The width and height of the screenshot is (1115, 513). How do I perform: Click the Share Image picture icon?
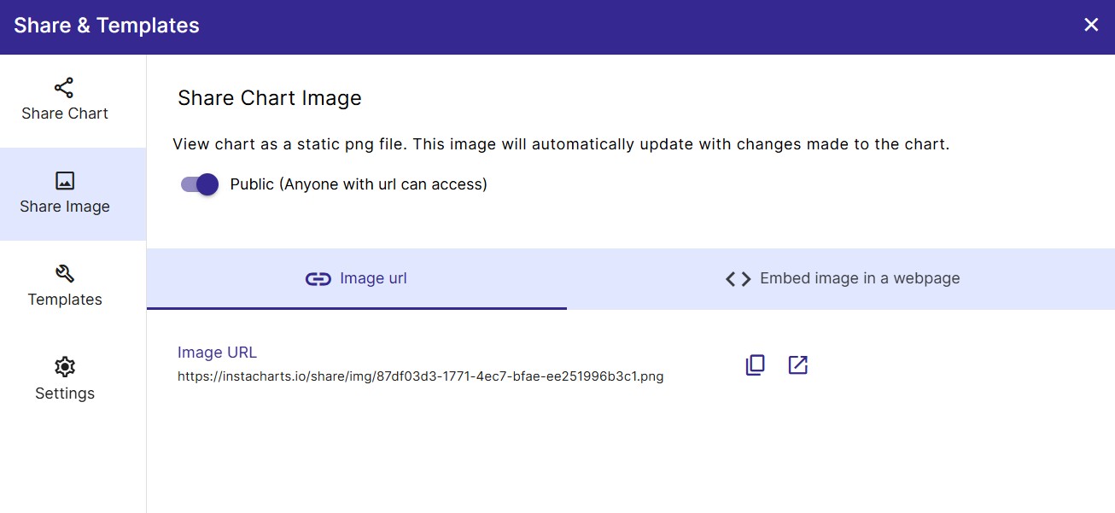(65, 181)
